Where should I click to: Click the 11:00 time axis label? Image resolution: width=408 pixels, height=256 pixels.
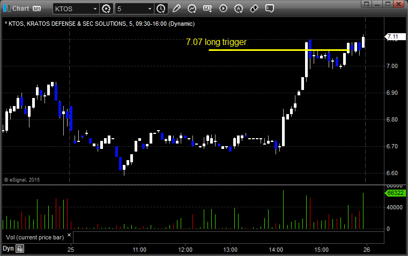click(x=139, y=250)
